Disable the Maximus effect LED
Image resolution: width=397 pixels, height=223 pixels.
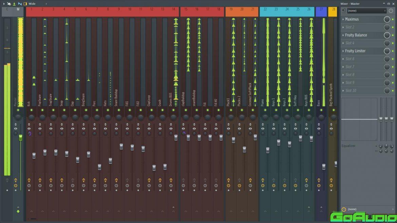(393, 19)
